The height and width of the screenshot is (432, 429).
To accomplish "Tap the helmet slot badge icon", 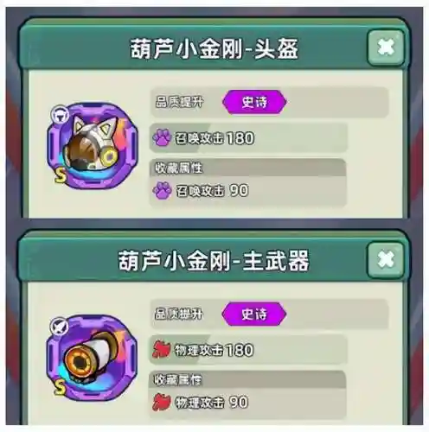I will [60, 115].
